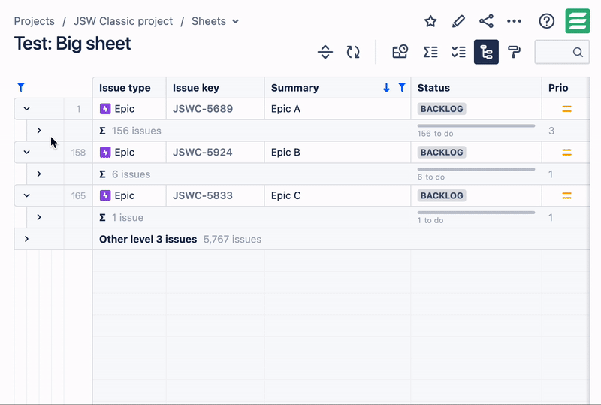Open the JSW Classic project breadcrumb
The width and height of the screenshot is (601, 405).
click(123, 21)
